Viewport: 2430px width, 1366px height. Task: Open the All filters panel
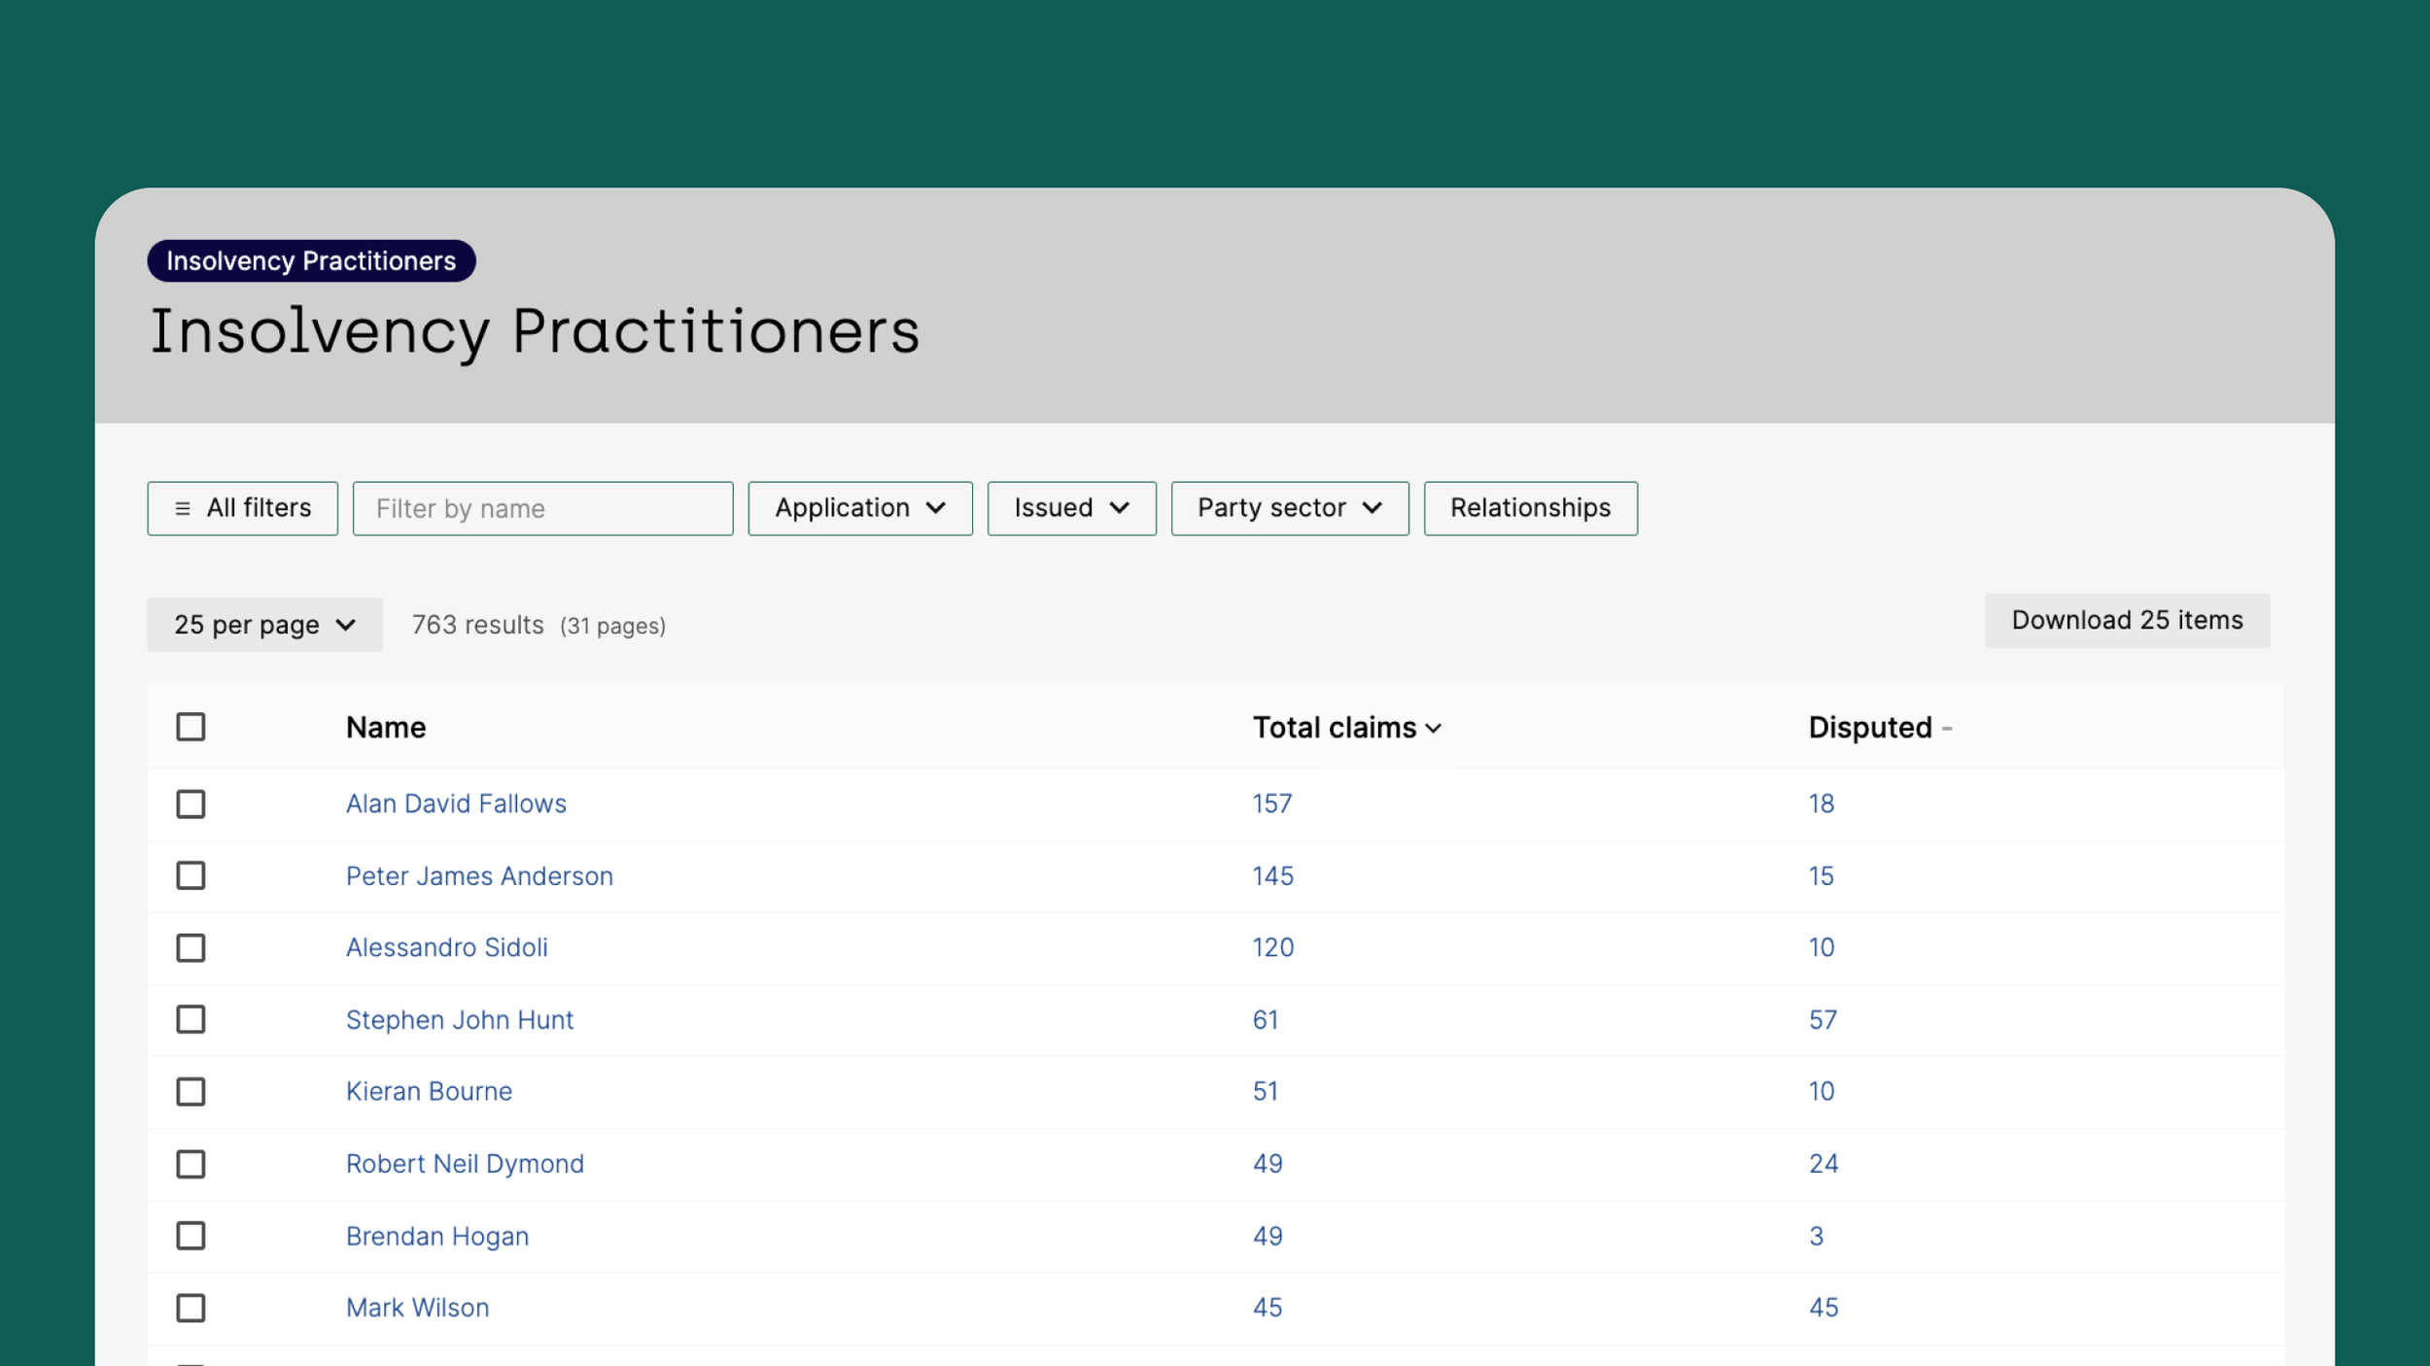pos(242,508)
